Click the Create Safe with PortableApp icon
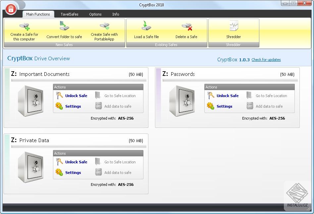 pyautogui.click(x=104, y=26)
